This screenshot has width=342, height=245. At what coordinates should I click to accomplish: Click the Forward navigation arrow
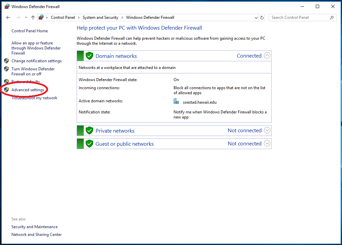click(18, 17)
